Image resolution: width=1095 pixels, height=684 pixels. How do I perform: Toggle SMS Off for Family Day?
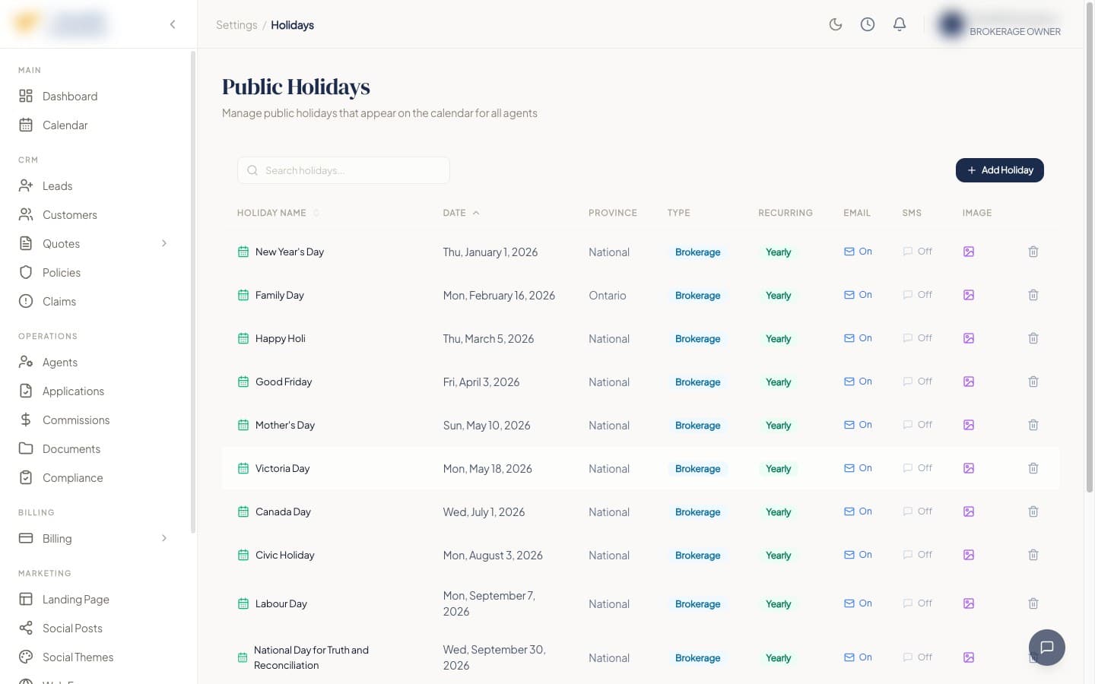click(x=917, y=295)
